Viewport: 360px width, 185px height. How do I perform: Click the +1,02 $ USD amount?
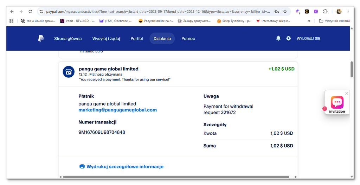pos(281,69)
